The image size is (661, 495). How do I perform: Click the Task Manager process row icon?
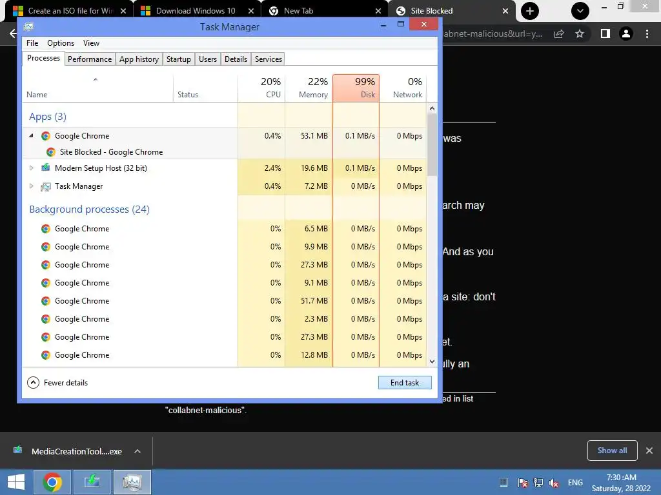click(x=46, y=186)
